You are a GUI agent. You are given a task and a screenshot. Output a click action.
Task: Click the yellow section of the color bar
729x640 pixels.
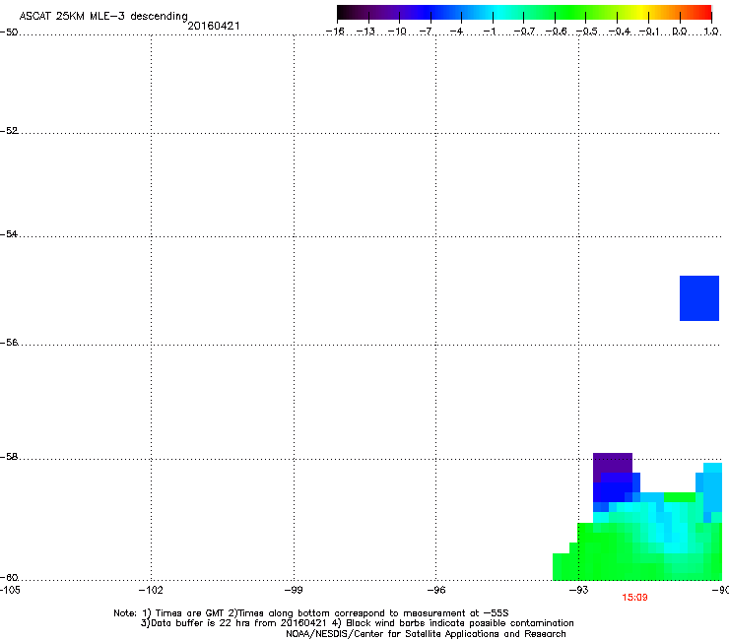[639, 12]
